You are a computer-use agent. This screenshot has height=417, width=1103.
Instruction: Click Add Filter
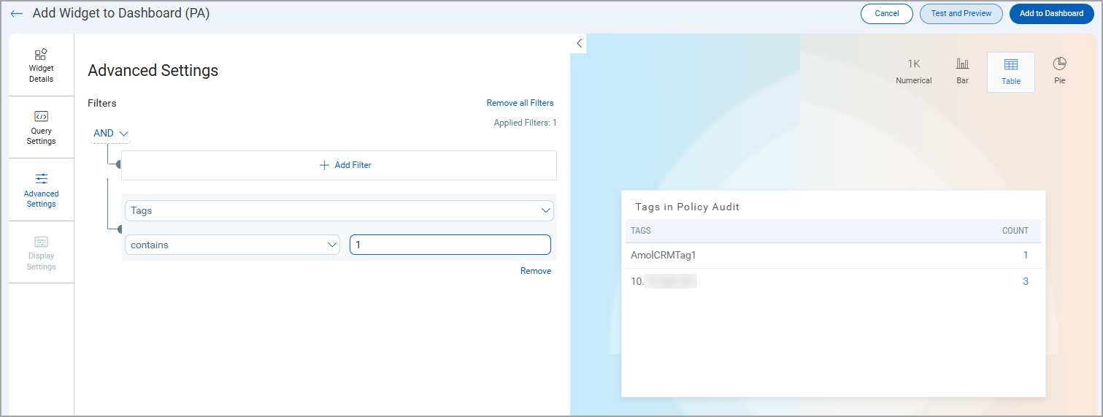click(339, 165)
